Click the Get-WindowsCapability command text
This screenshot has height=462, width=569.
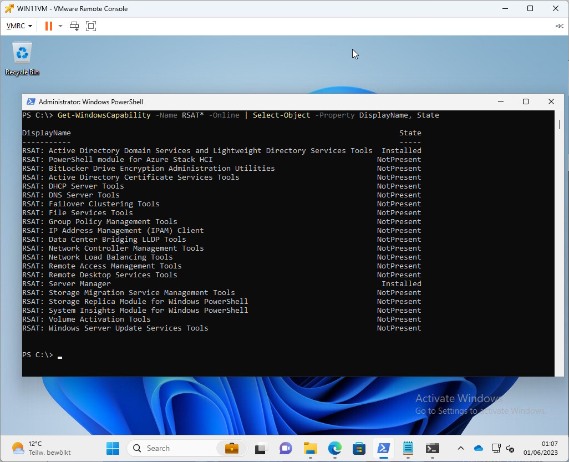104,115
